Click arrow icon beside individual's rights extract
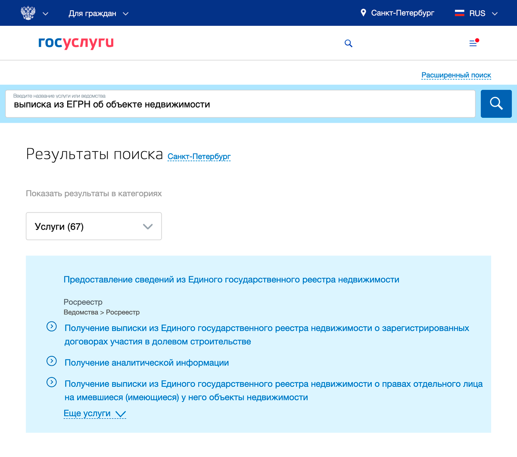This screenshot has width=517, height=457. tap(52, 382)
